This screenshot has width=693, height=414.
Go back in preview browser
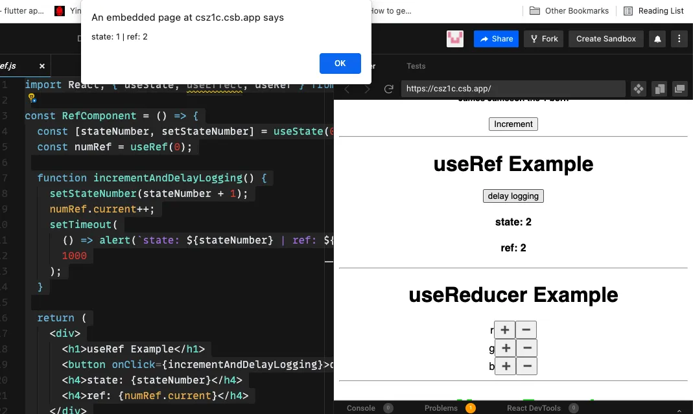tap(347, 89)
